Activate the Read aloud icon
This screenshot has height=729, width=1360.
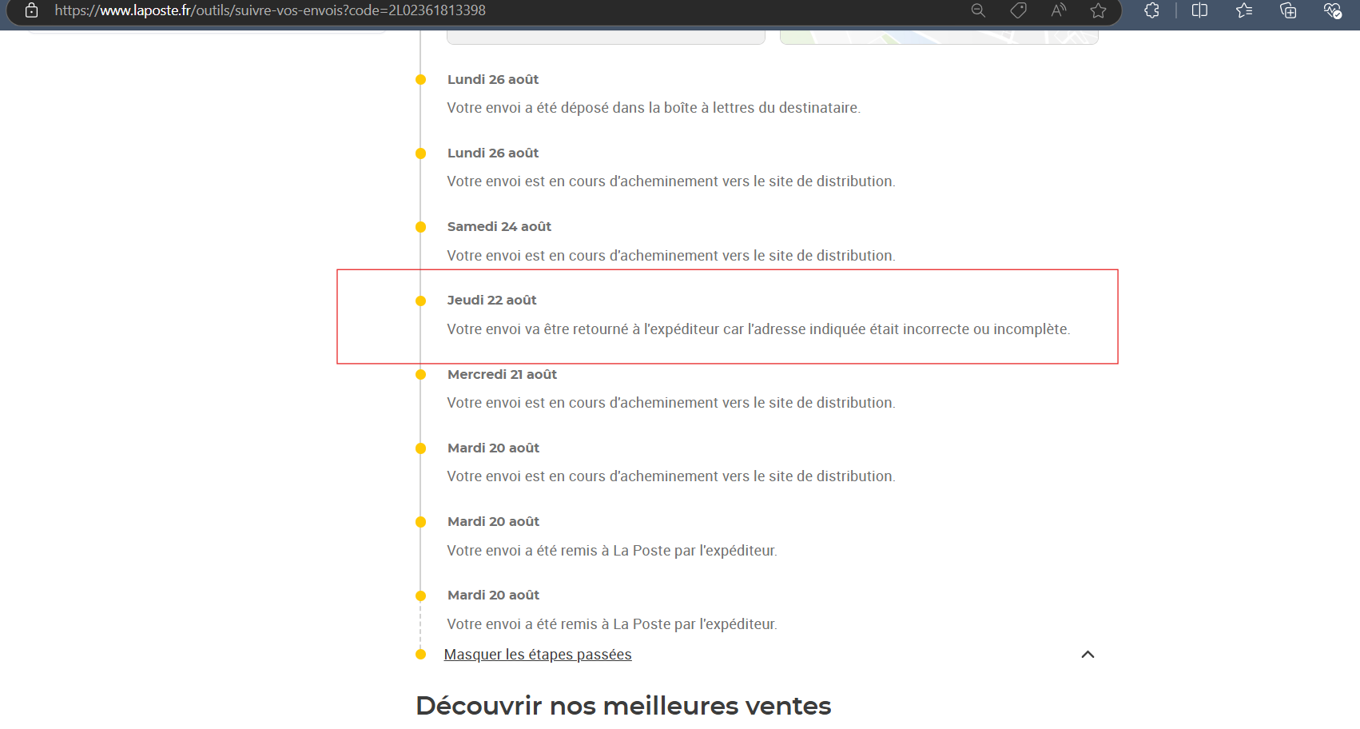(1058, 10)
